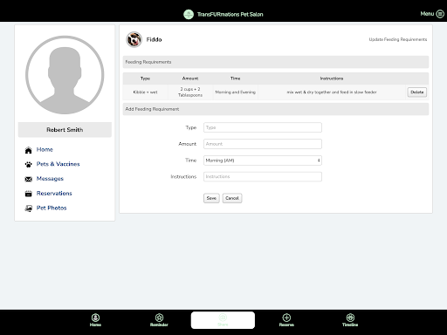Open the hamburger Menu icon
The height and width of the screenshot is (335, 447).
click(x=440, y=14)
